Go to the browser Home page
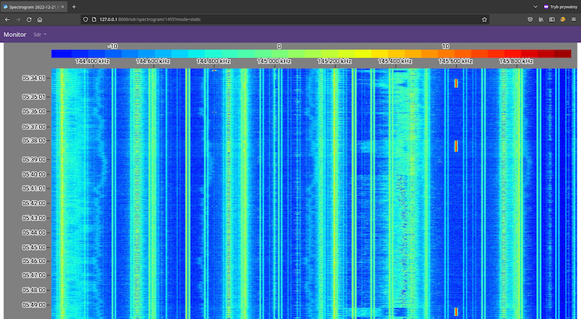Screen dimensions: 581x319 click(40, 20)
